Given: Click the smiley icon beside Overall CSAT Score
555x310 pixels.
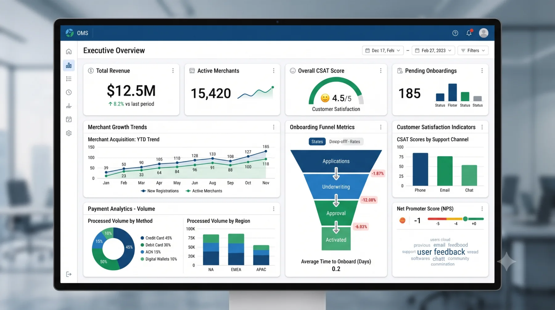Looking at the screenshot, I should click(293, 71).
